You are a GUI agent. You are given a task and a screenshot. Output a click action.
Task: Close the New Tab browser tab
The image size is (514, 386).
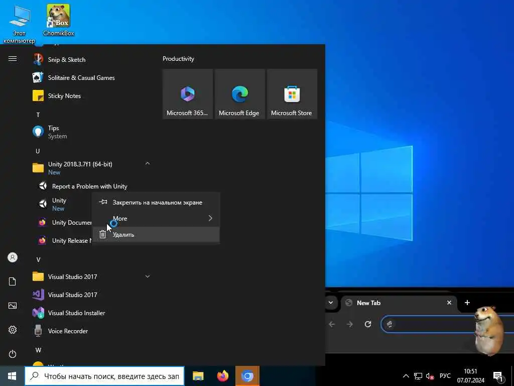click(449, 303)
